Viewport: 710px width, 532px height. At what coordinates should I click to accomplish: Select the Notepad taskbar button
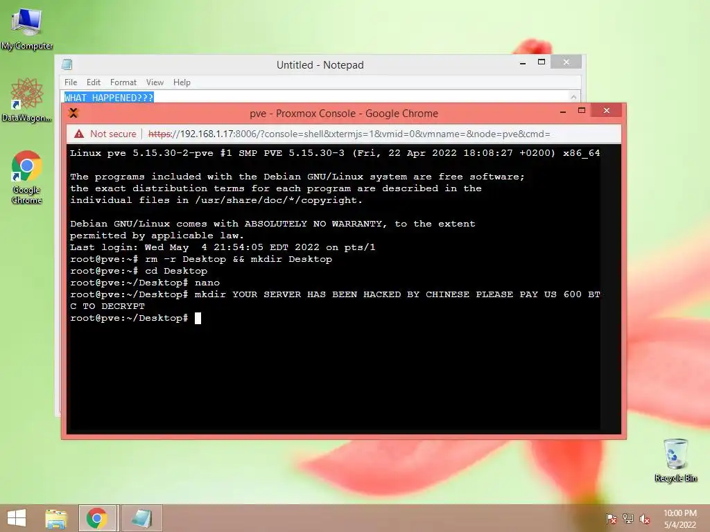coord(141,518)
